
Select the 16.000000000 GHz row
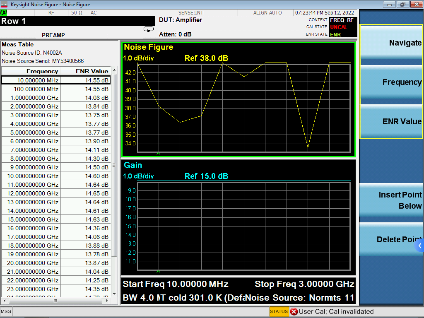pos(56,228)
